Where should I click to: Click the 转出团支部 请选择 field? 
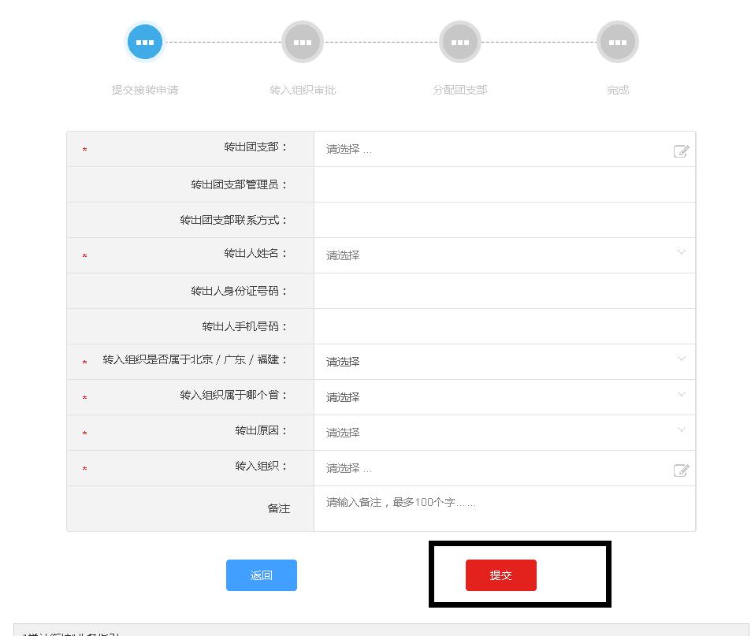pyautogui.click(x=473, y=150)
